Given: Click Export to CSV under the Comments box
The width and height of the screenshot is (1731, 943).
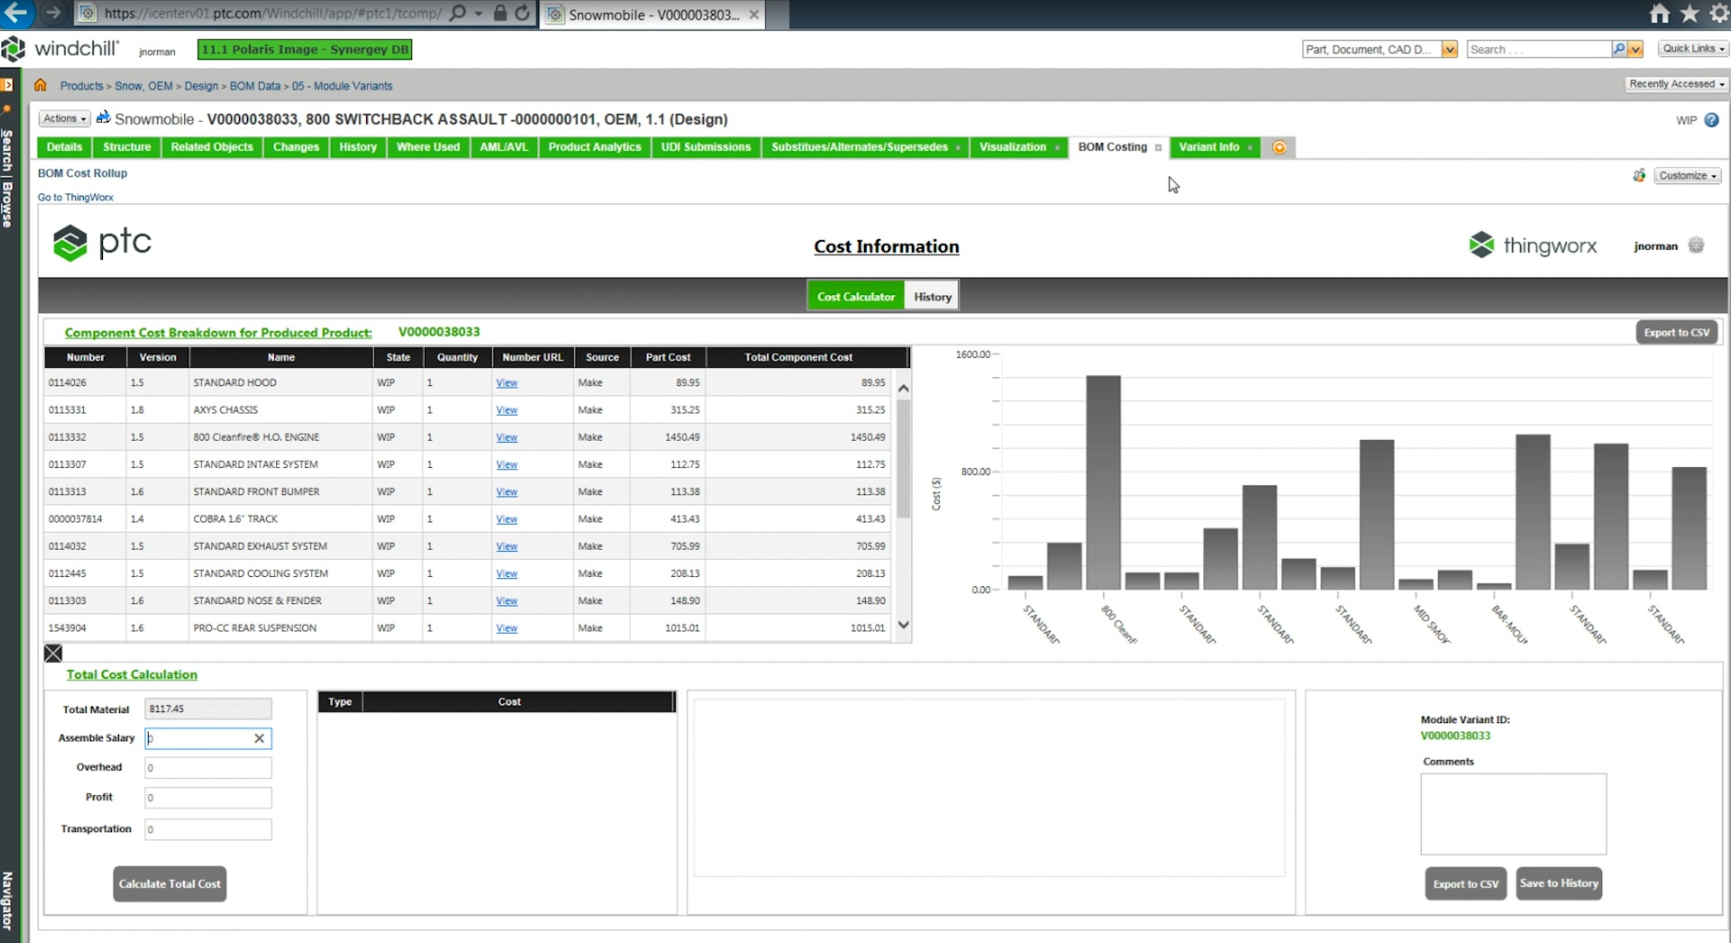Looking at the screenshot, I should point(1466,883).
